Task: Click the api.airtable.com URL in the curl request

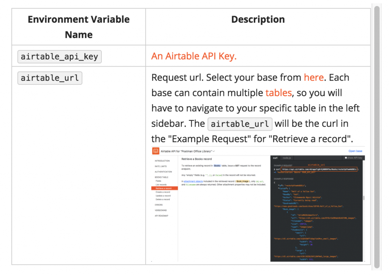Action: (319, 169)
